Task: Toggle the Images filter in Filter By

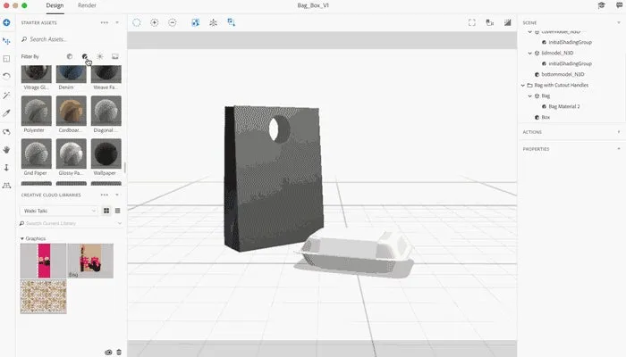Action: 115,56
